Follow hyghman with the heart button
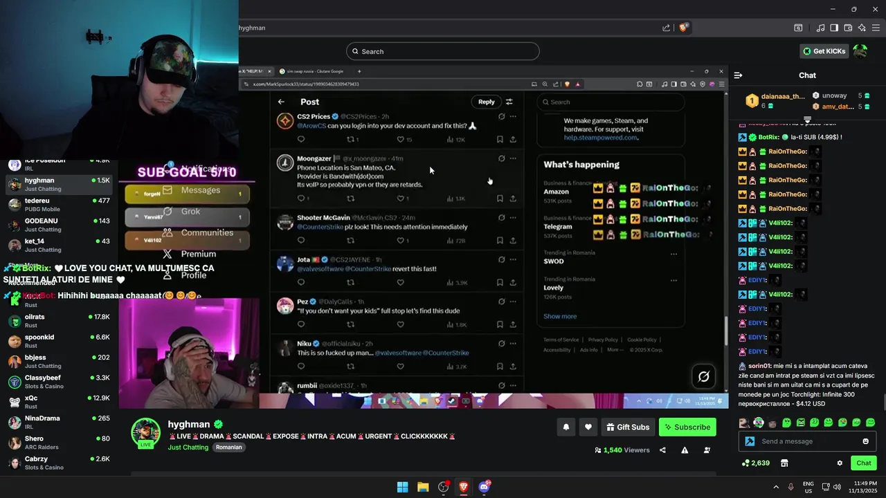Image resolution: width=886 pixels, height=498 pixels. 588,427
